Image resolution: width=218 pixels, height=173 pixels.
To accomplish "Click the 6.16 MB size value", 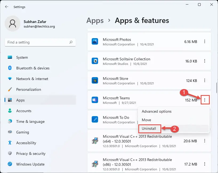I will tap(191, 42).
